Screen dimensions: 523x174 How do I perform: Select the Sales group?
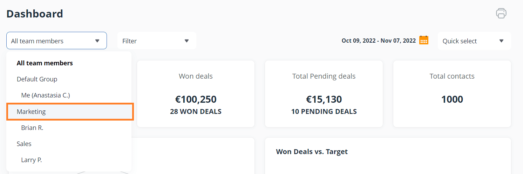click(24, 144)
